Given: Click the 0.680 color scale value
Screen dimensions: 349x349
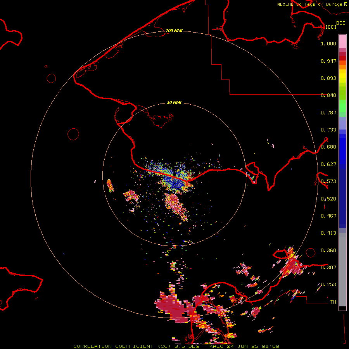Looking at the screenshot, I should point(328,147).
